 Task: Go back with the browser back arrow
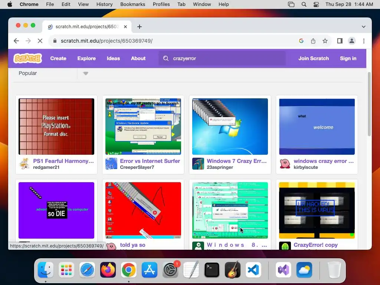click(16, 41)
